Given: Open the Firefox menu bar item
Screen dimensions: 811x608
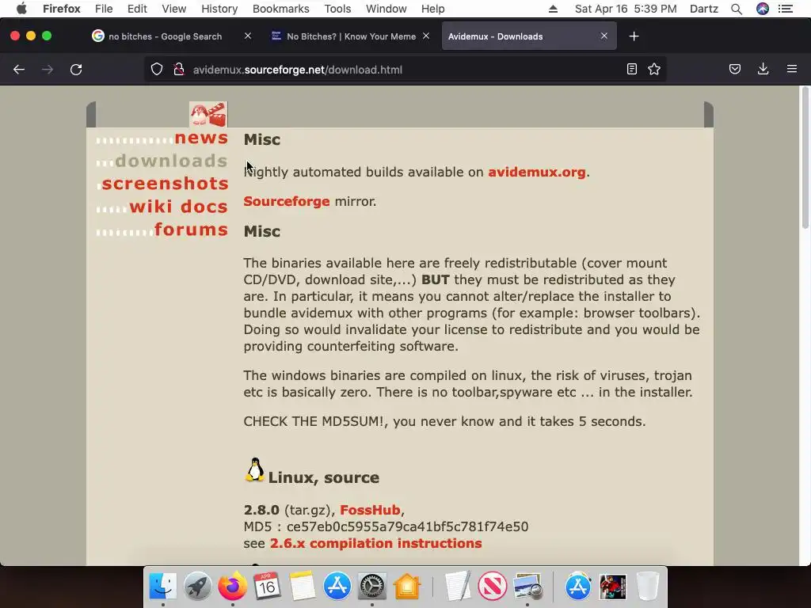Looking at the screenshot, I should point(62,9).
